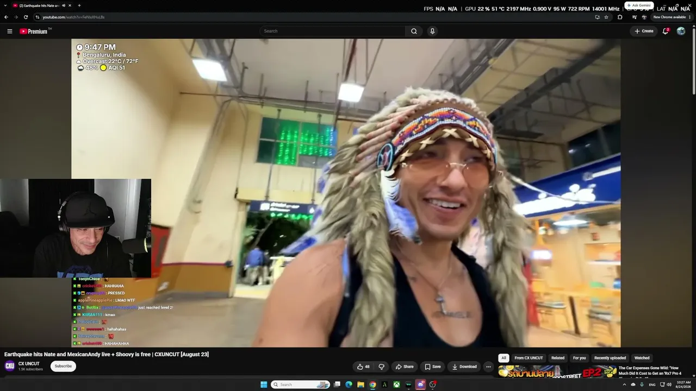Open the YouTube account avatar menu
696x391 pixels.
(681, 31)
